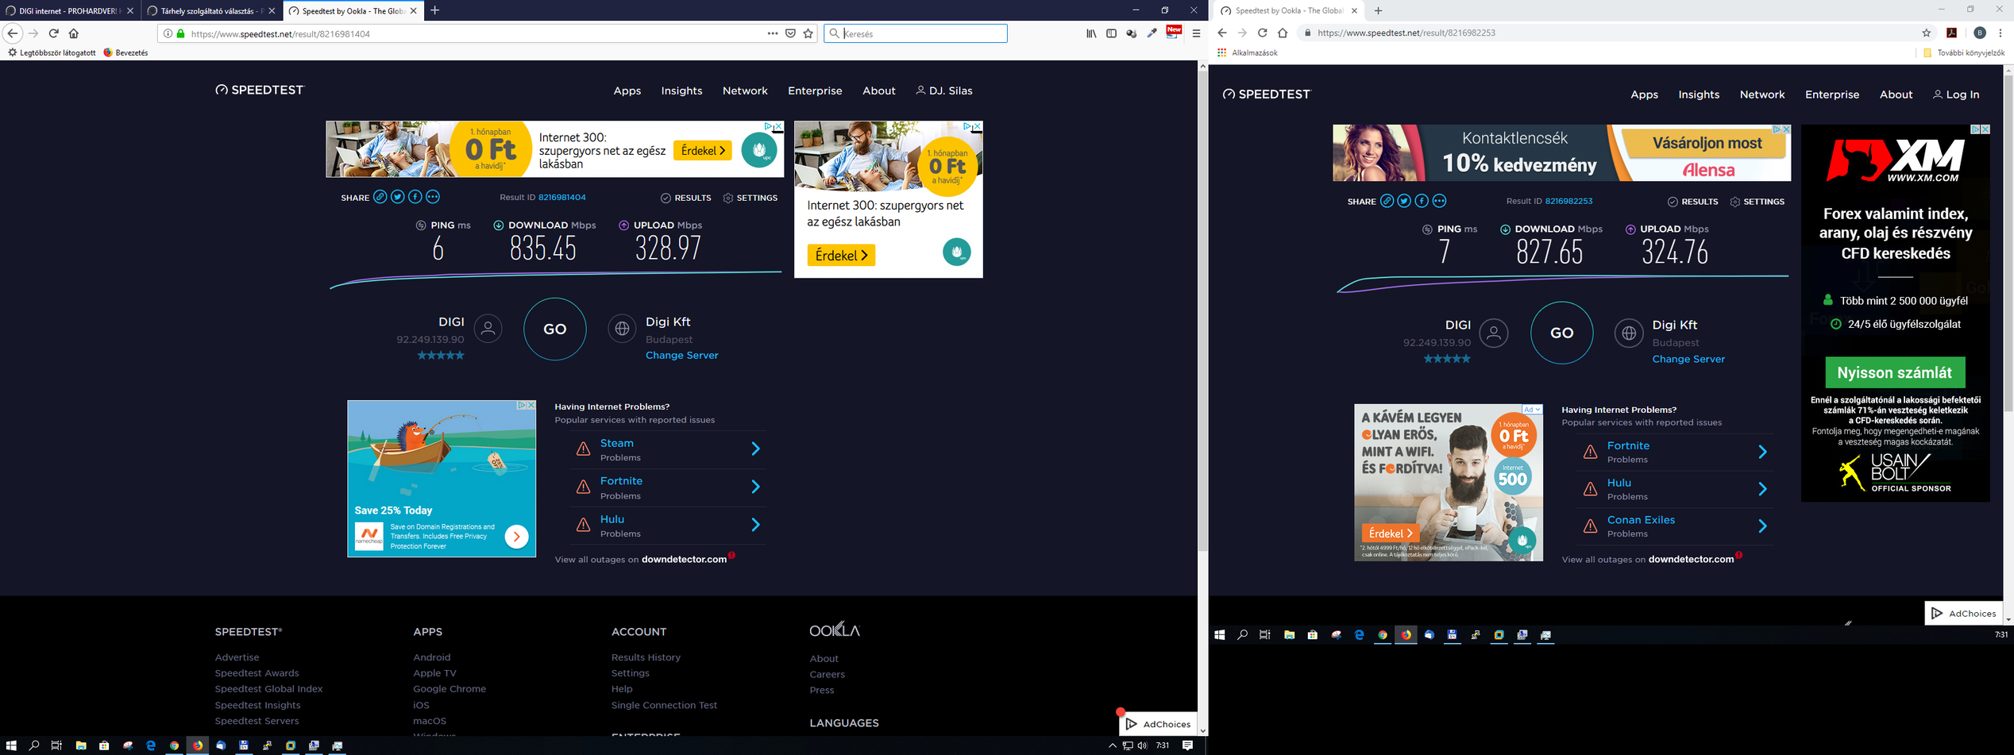Open Firefox library icon

click(1091, 33)
